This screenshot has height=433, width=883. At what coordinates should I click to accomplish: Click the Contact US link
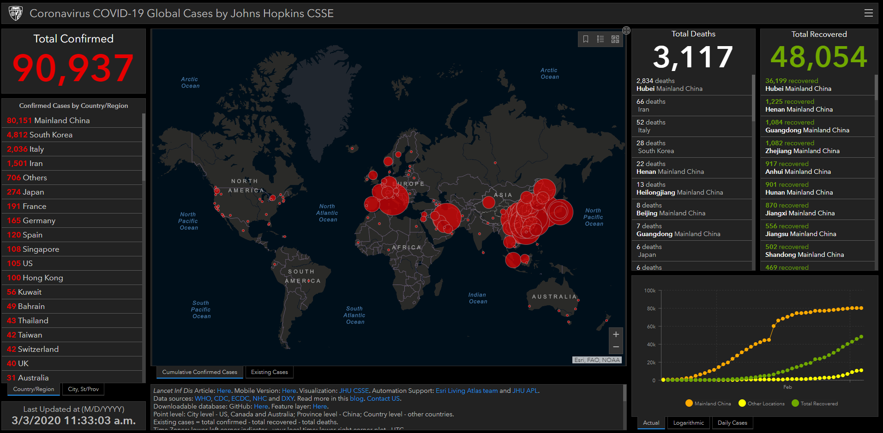(x=383, y=398)
